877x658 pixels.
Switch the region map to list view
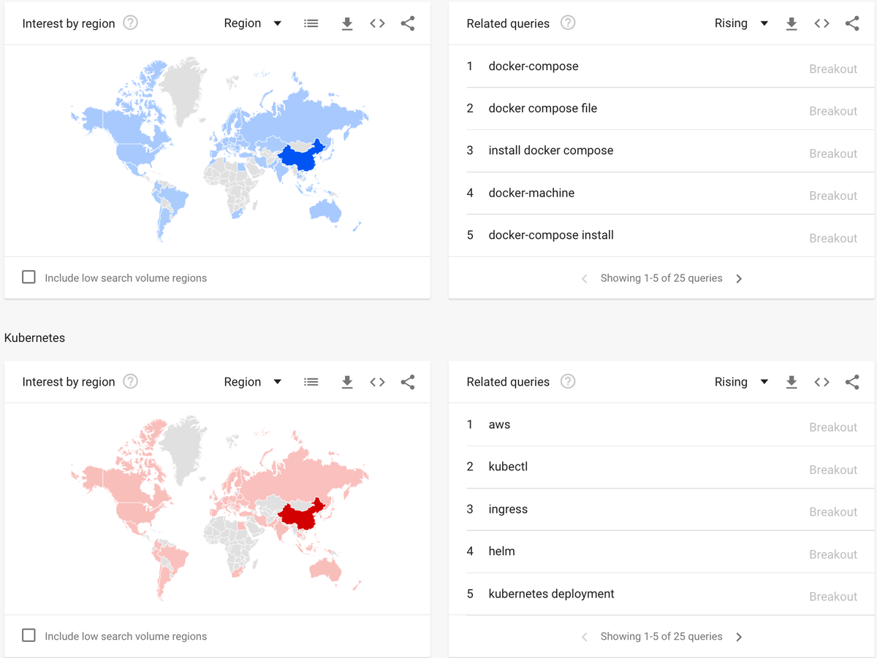point(311,23)
